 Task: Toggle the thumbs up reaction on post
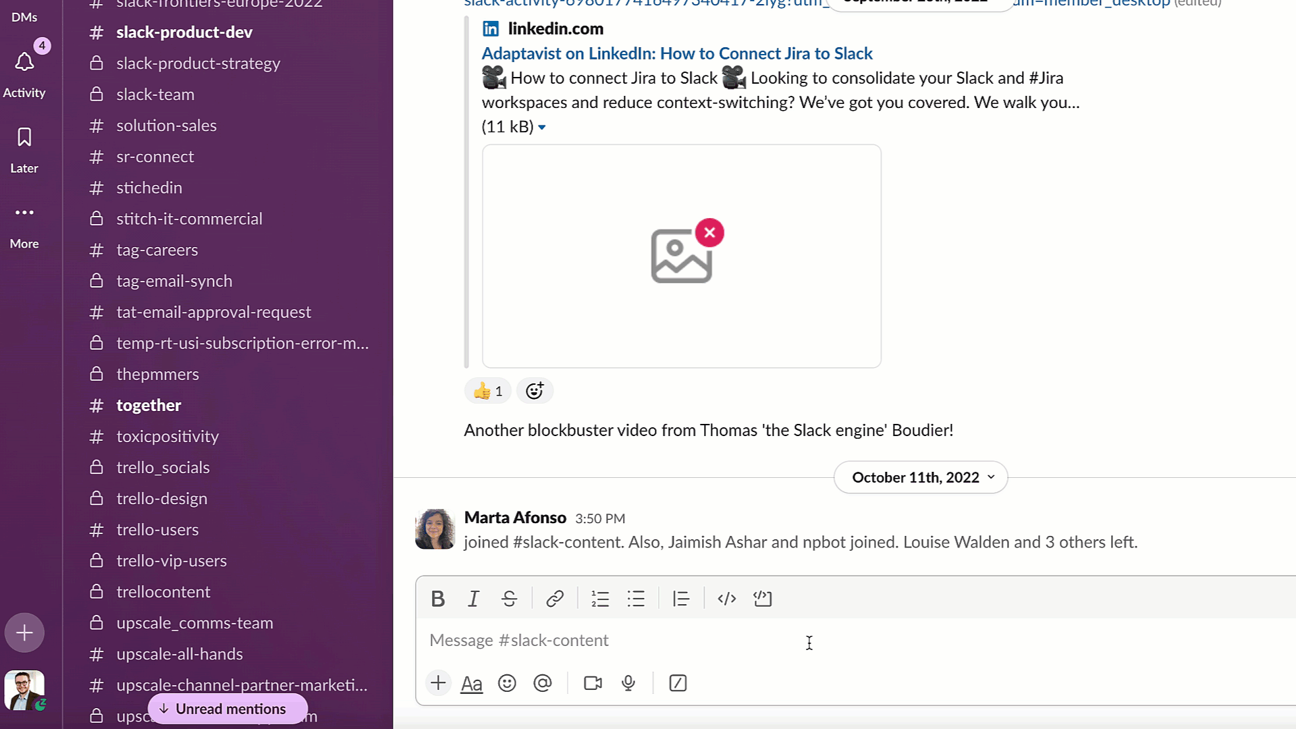(486, 390)
